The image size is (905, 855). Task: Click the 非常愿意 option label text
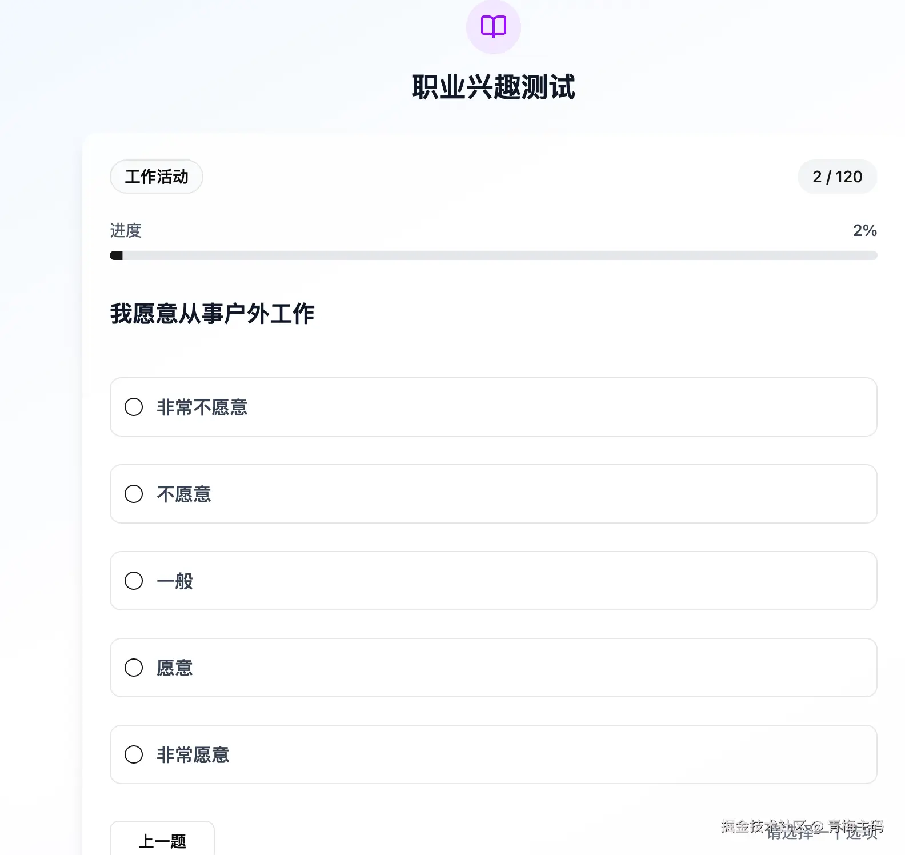pos(193,754)
